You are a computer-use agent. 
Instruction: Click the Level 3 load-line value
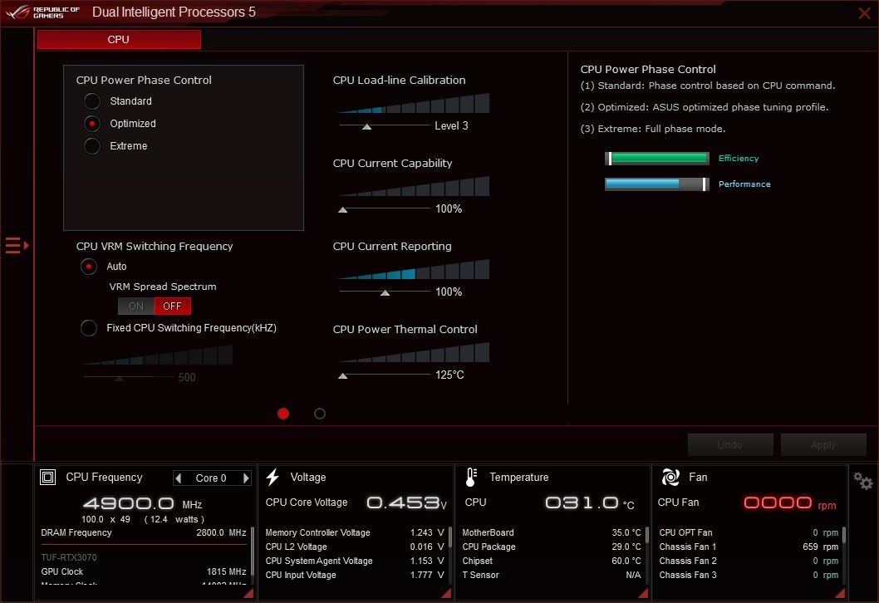451,126
